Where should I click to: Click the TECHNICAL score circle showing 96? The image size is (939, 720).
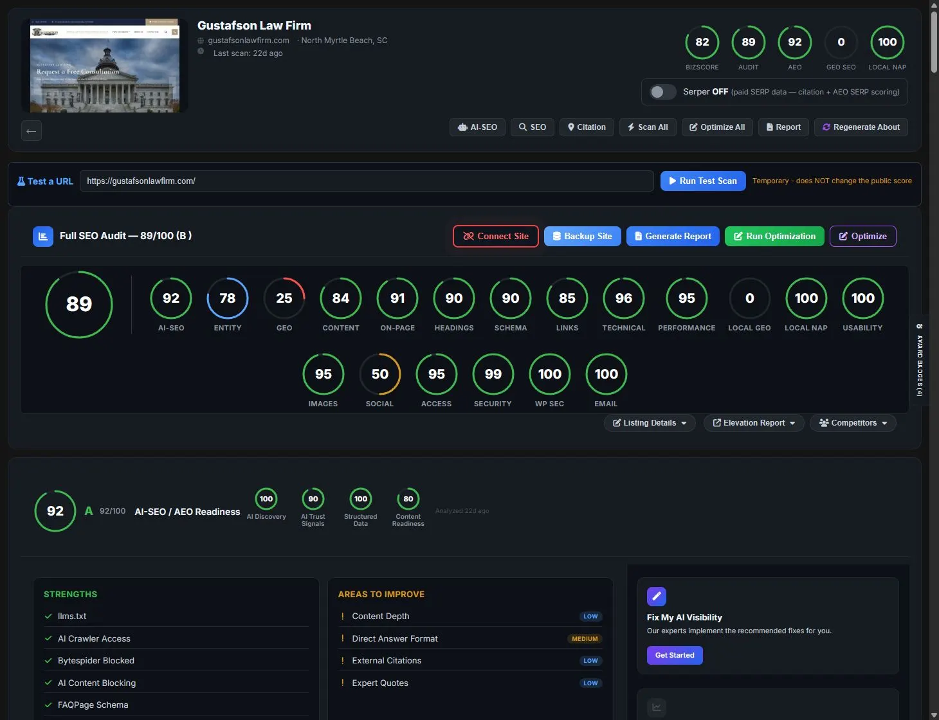click(x=624, y=298)
